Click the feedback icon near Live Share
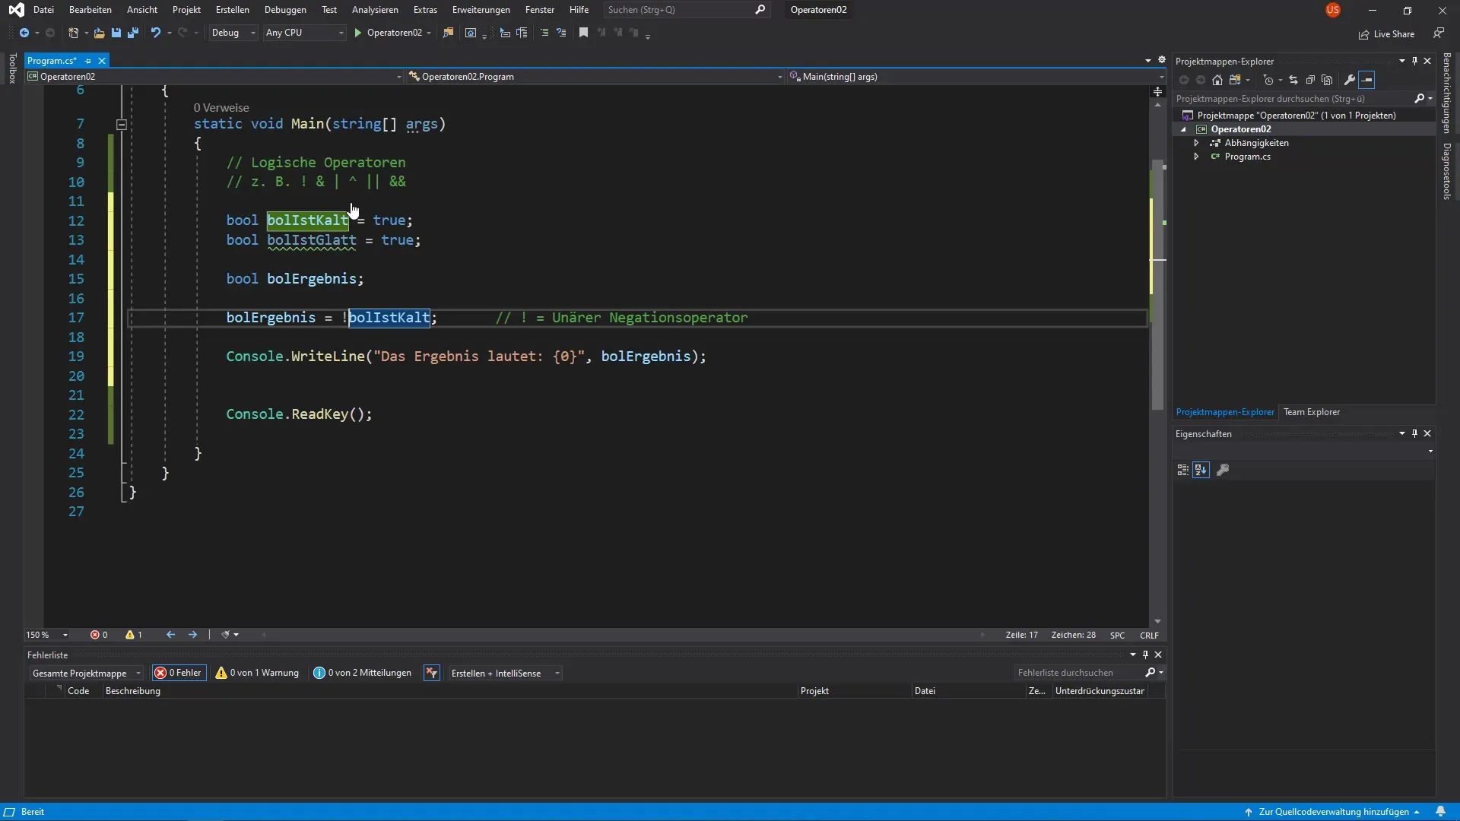 coord(1439,33)
